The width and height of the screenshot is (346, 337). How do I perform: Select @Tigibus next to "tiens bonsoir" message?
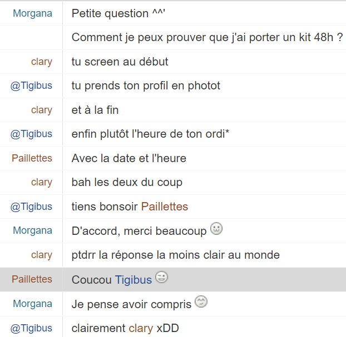pos(31,207)
